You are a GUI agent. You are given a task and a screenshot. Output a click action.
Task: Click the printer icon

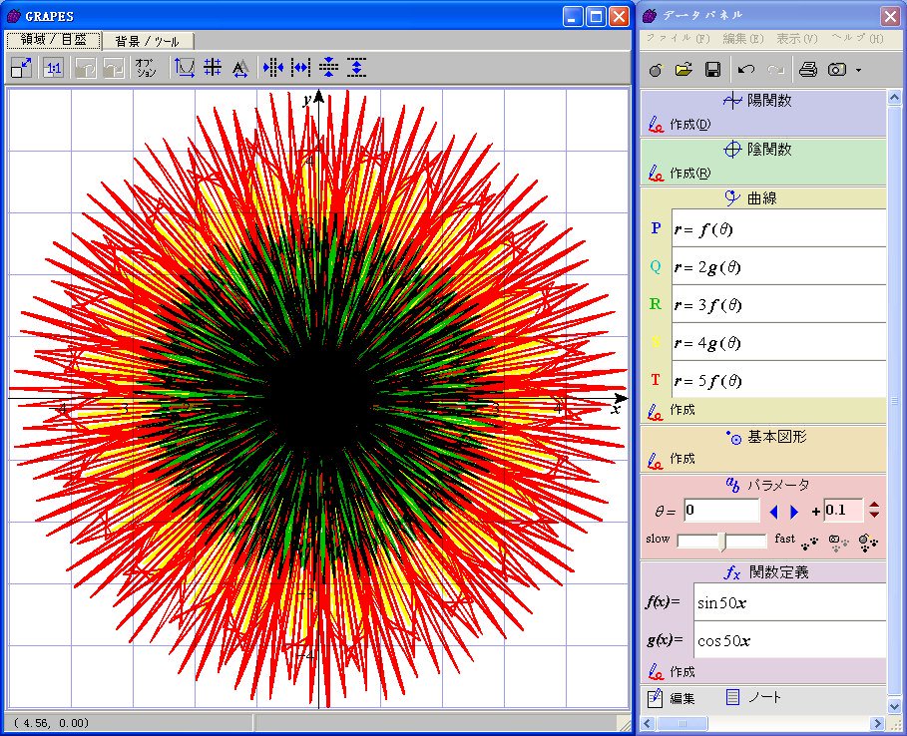[807, 70]
